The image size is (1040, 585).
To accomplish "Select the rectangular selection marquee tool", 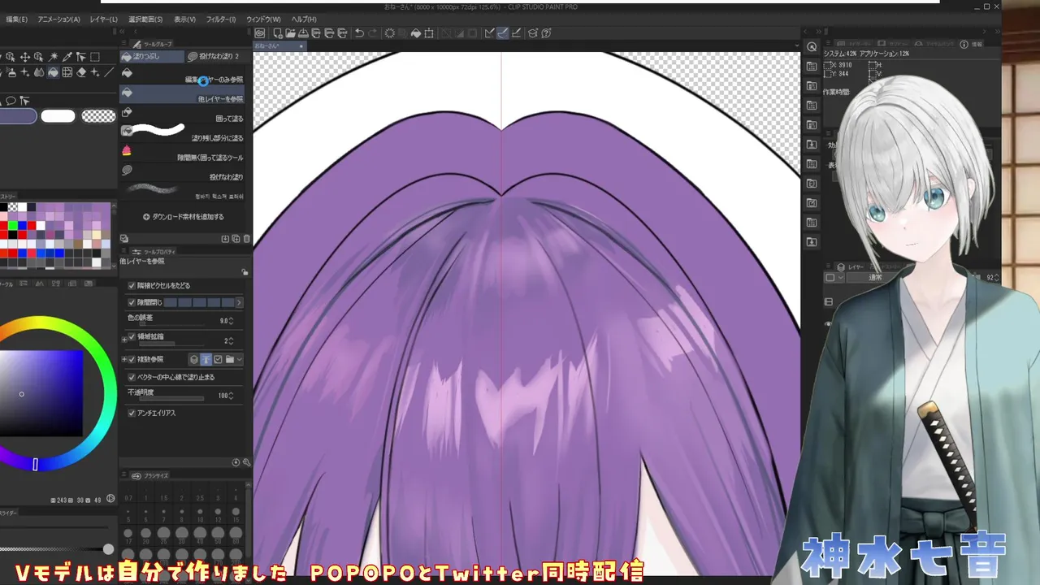I will [95, 57].
